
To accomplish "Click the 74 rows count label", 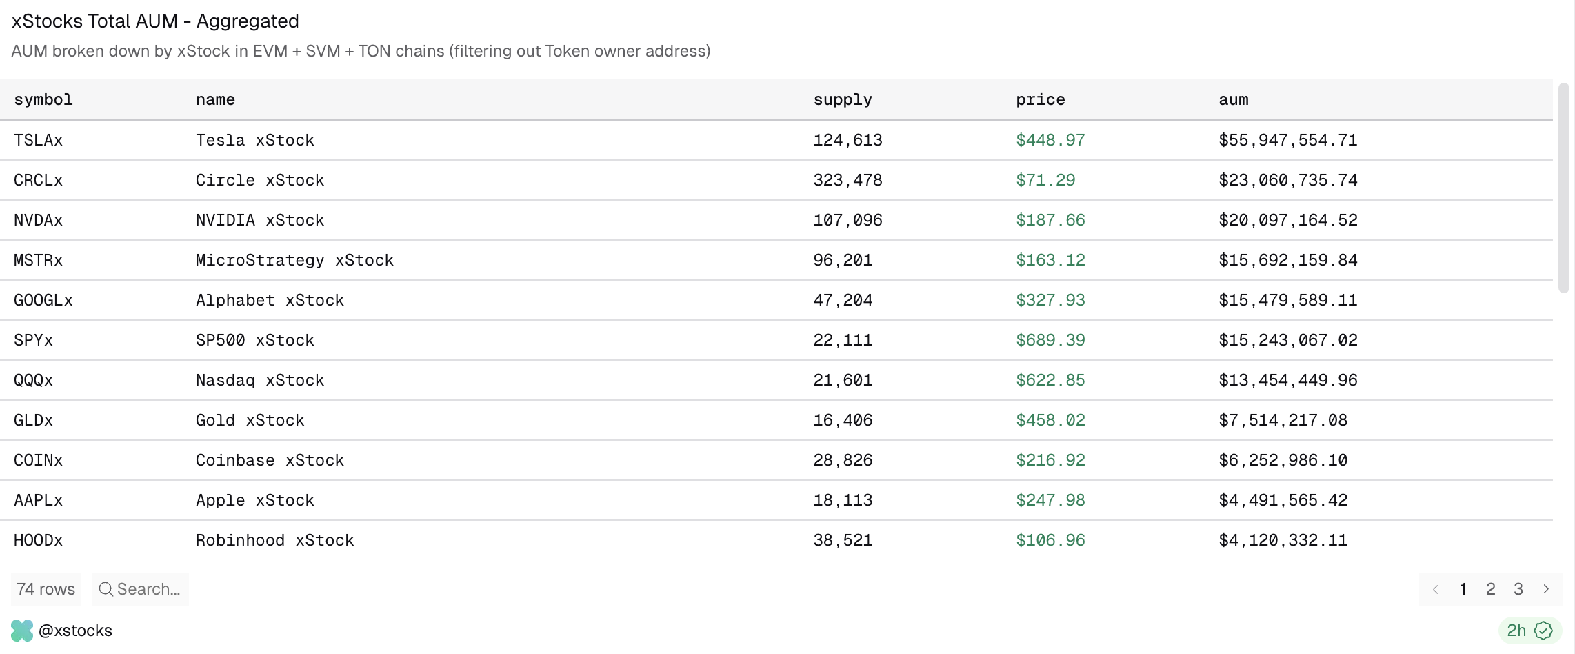I will (x=46, y=589).
